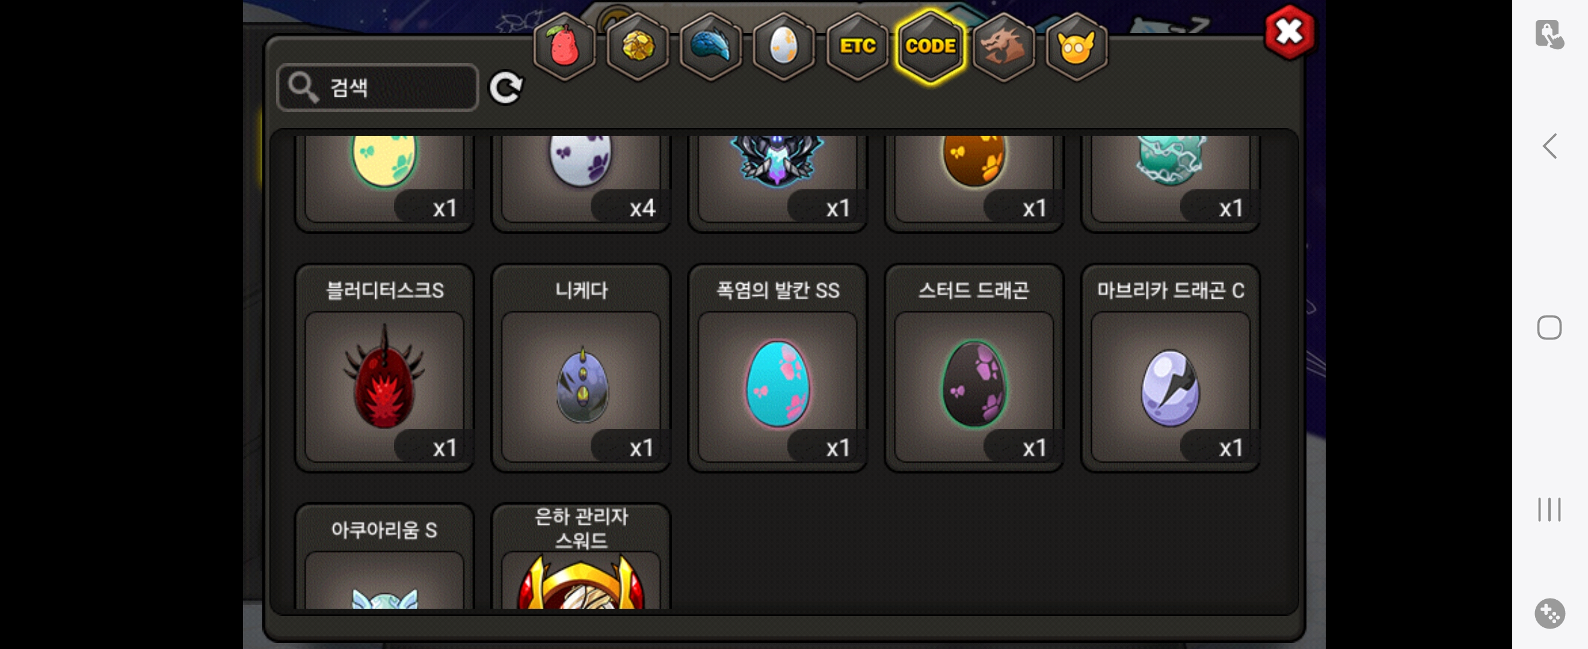Open the ETC tab

tap(857, 47)
